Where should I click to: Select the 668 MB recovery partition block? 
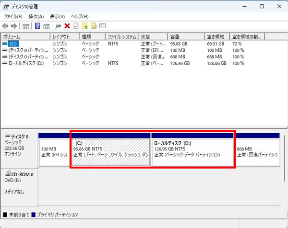[x=256, y=151]
